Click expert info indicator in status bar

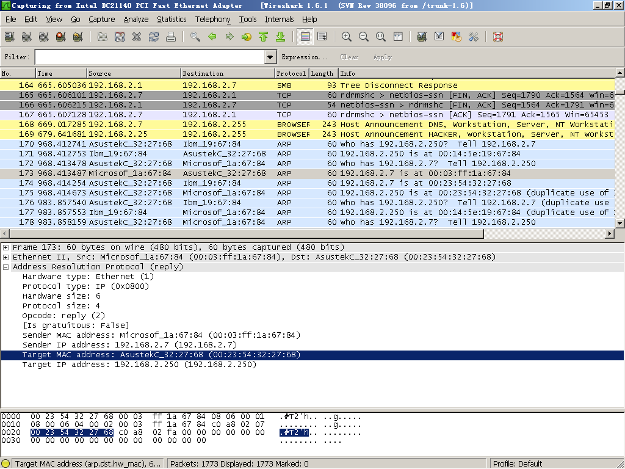[x=5, y=464]
